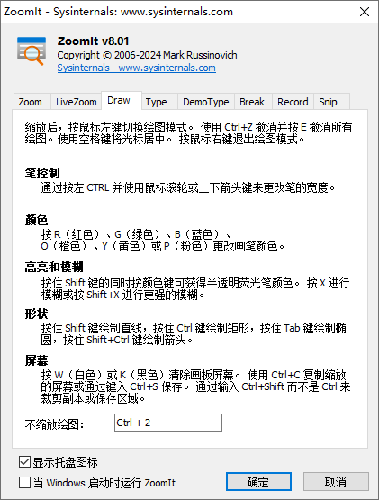Click the ZoomIt v8.01 version text

[93, 41]
